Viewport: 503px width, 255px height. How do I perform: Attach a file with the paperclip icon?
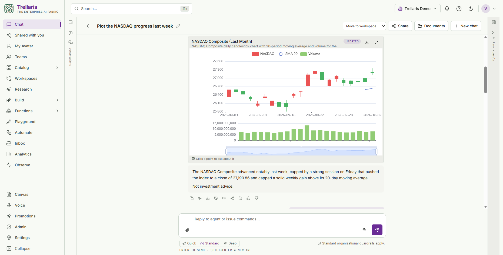pyautogui.click(x=187, y=230)
